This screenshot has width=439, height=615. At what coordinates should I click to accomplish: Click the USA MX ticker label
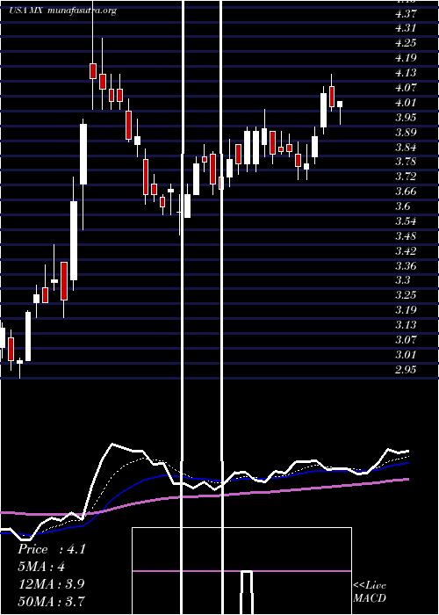point(26,11)
